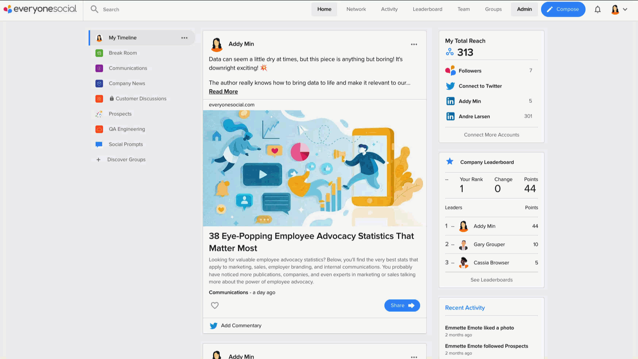
Task: Open the notifications bell
Action: 598,10
